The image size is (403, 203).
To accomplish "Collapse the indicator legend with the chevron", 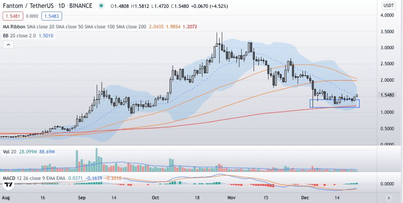I will click(8, 45).
